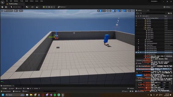Viewport: 173px width, 97px height.
Task: Select PlayerStart in the Outliner
Action: (150, 45)
